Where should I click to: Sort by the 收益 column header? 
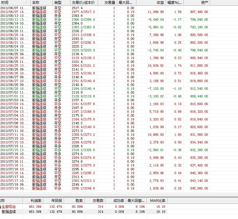click(x=151, y=3)
